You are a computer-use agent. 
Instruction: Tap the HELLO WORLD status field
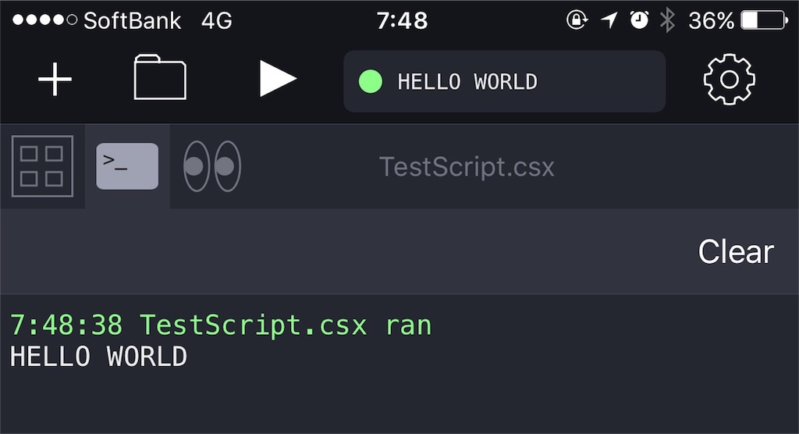tap(505, 81)
